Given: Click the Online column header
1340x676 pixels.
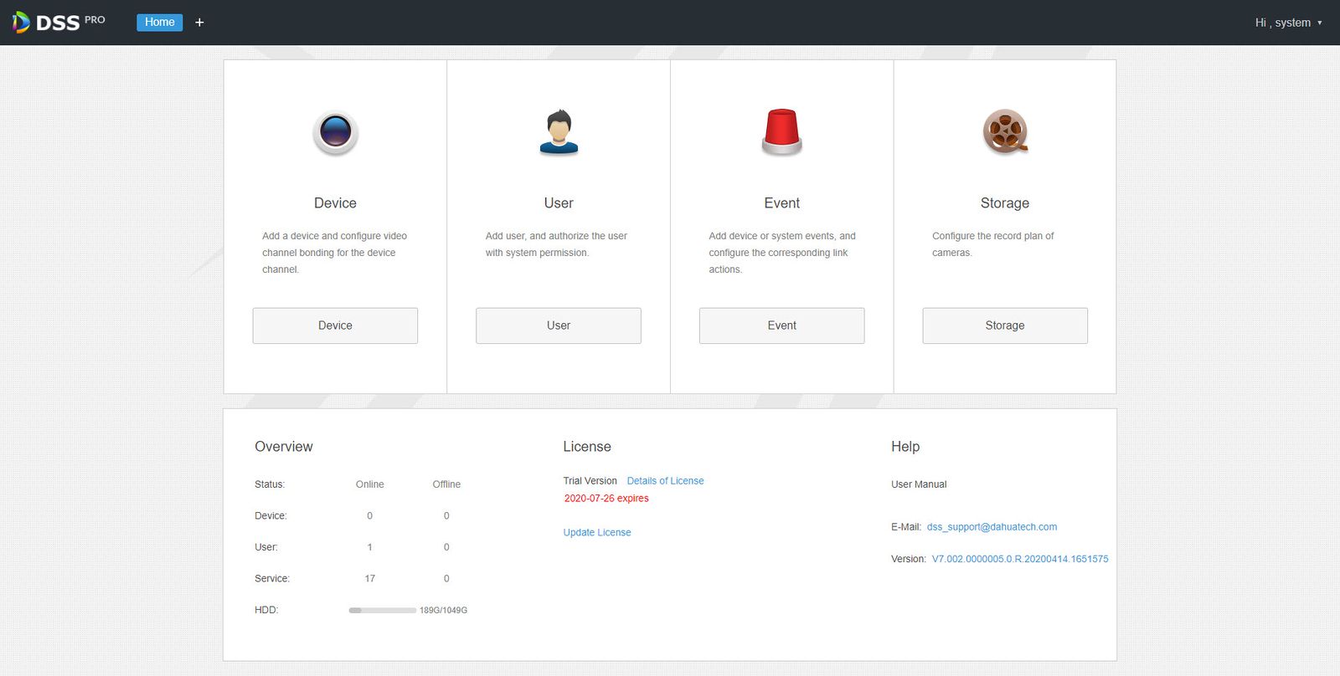Looking at the screenshot, I should (x=369, y=484).
